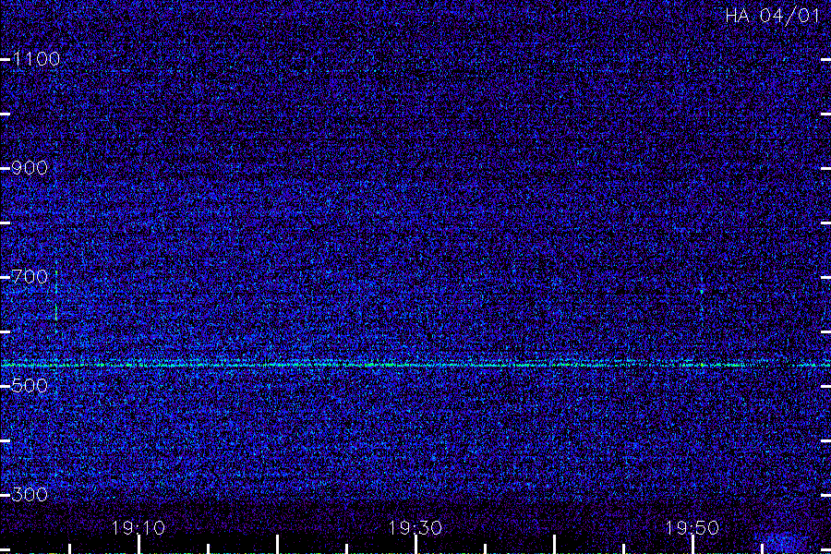This screenshot has width=831, height=554.
Task: Click the 19:10 time axis label
Action: tap(138, 528)
